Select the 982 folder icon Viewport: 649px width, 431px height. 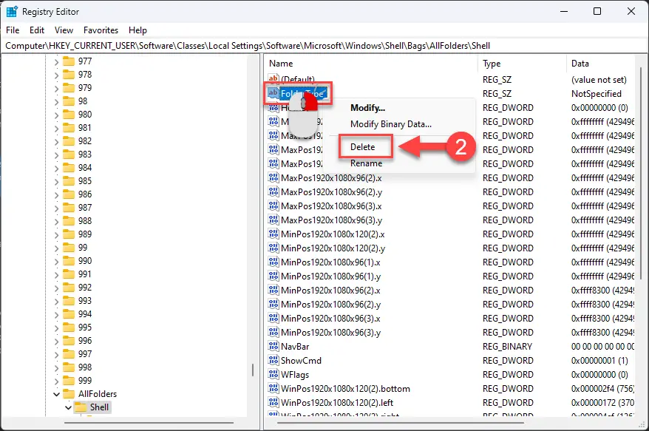point(69,140)
